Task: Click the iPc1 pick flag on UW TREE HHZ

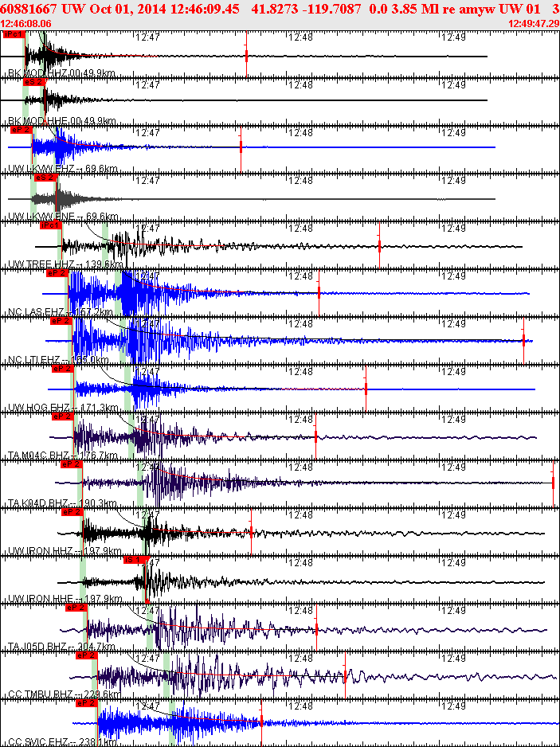Action: pyautogui.click(x=51, y=225)
